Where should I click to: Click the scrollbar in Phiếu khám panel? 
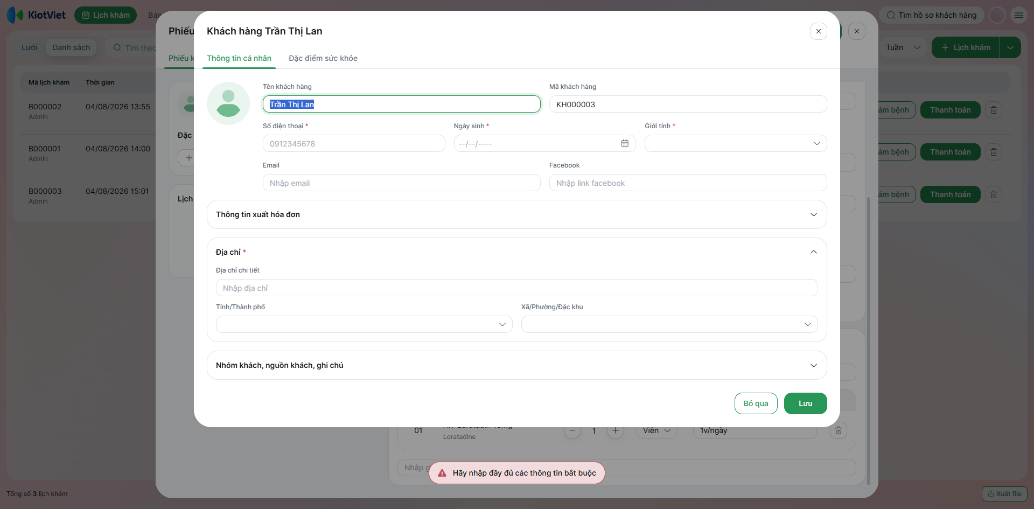[x=868, y=340]
